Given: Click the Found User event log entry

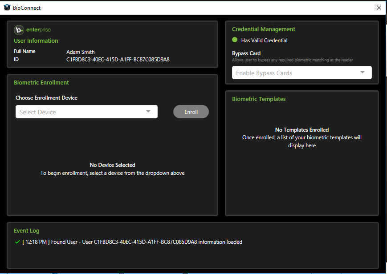Looking at the screenshot, I should pyautogui.click(x=132, y=242).
